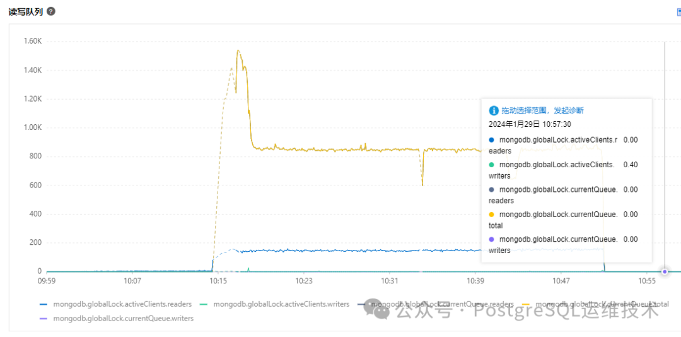Click yellow dot beside currentQueue.total in tooltip
The width and height of the screenshot is (681, 337).
point(492,215)
